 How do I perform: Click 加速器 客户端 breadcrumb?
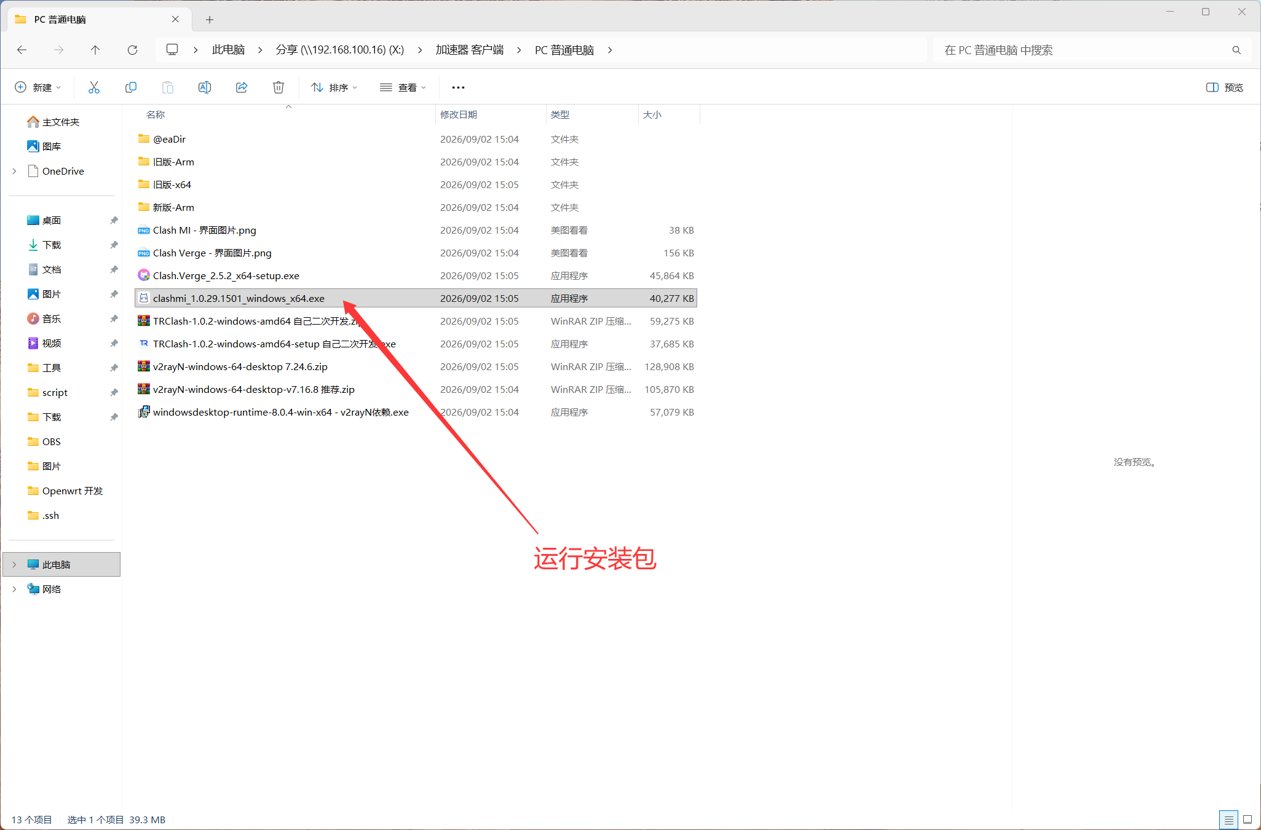(470, 50)
